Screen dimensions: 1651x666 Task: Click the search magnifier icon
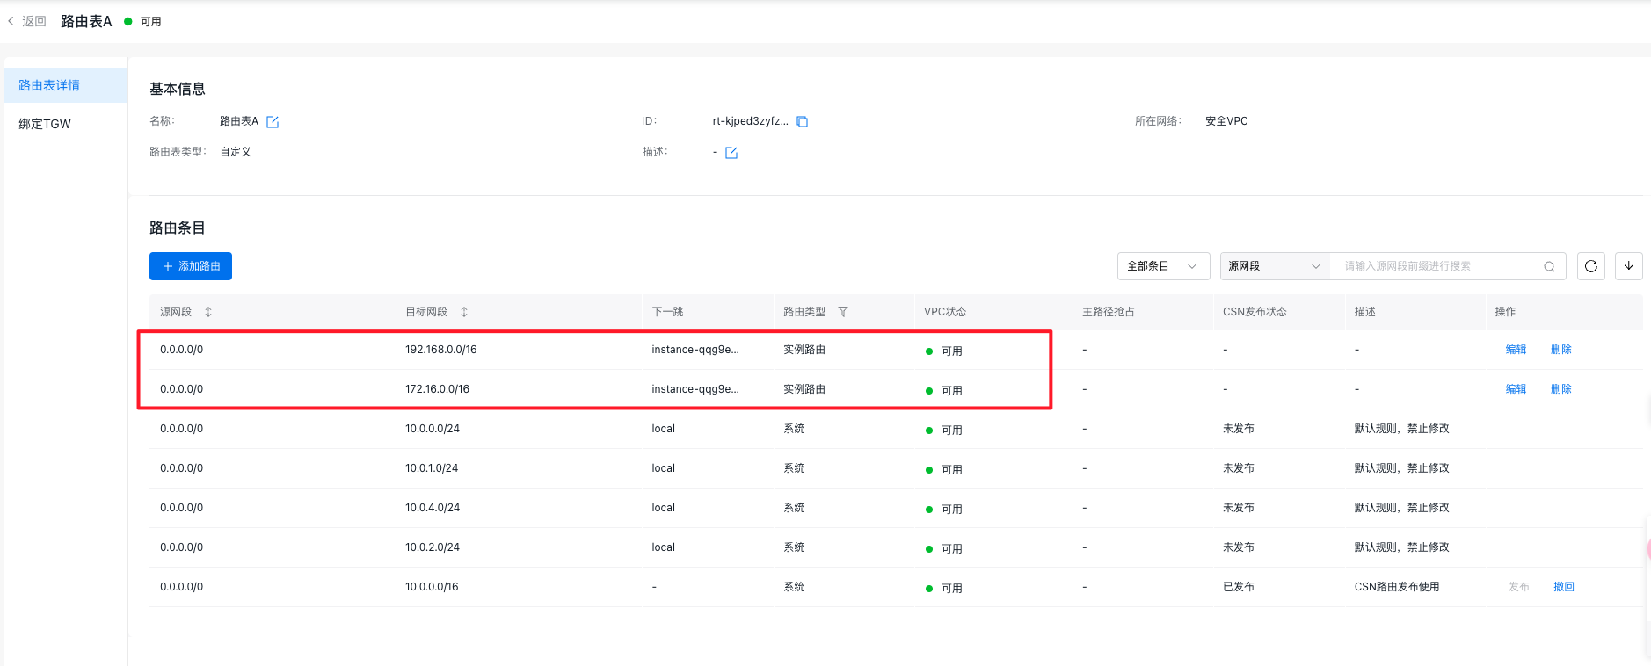tap(1549, 266)
